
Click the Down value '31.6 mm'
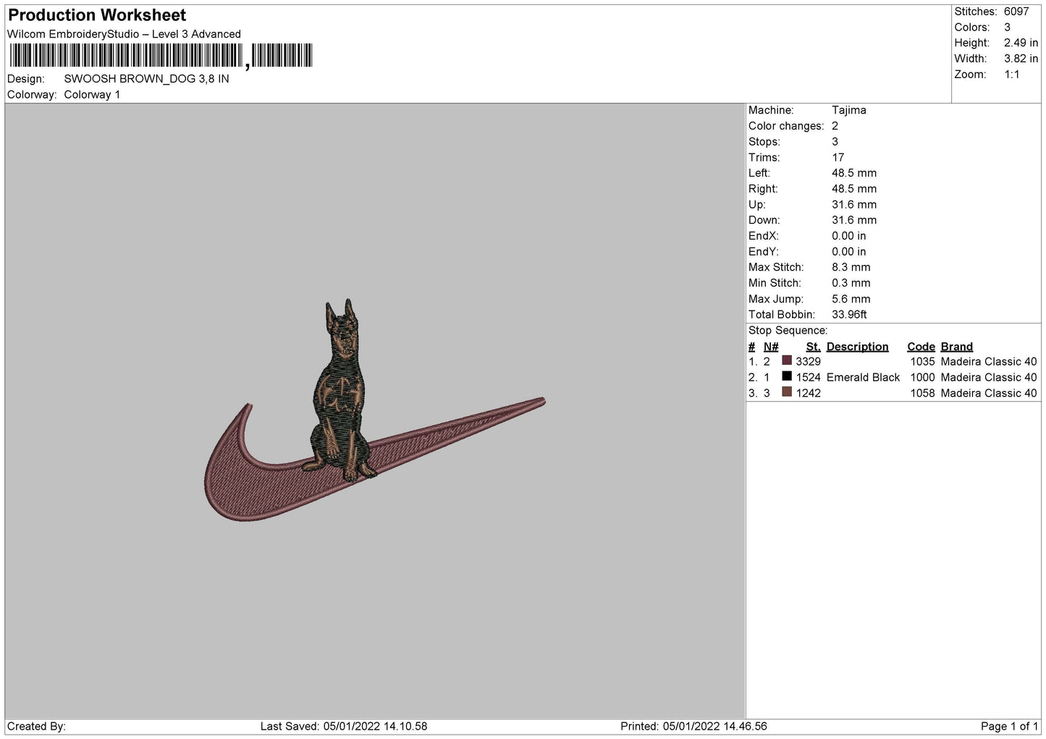(x=854, y=221)
